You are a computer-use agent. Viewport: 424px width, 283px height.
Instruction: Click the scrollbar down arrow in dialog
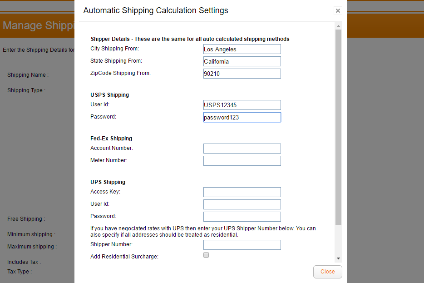point(338,258)
